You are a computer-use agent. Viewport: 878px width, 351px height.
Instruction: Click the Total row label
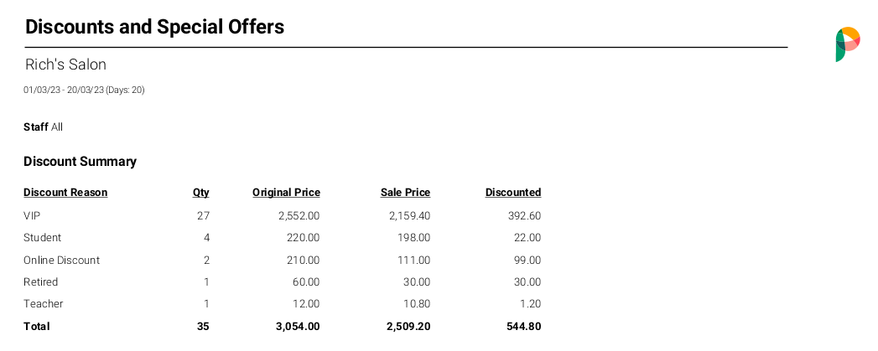36,326
